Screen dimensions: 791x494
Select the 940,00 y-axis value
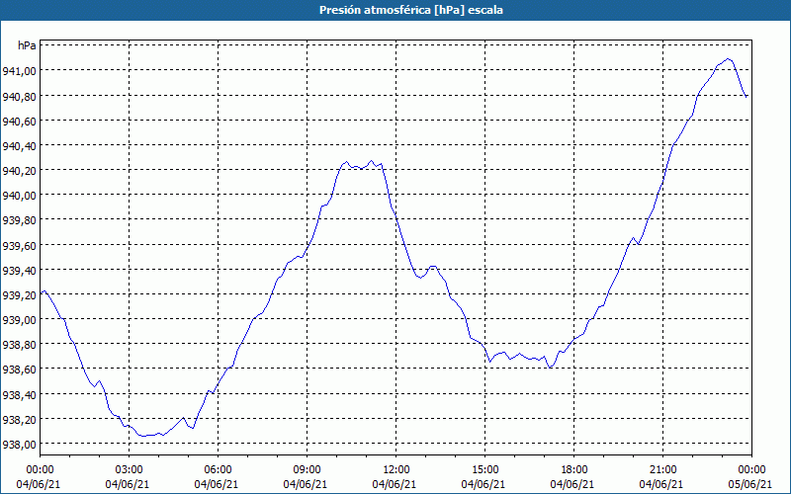[x=19, y=196]
